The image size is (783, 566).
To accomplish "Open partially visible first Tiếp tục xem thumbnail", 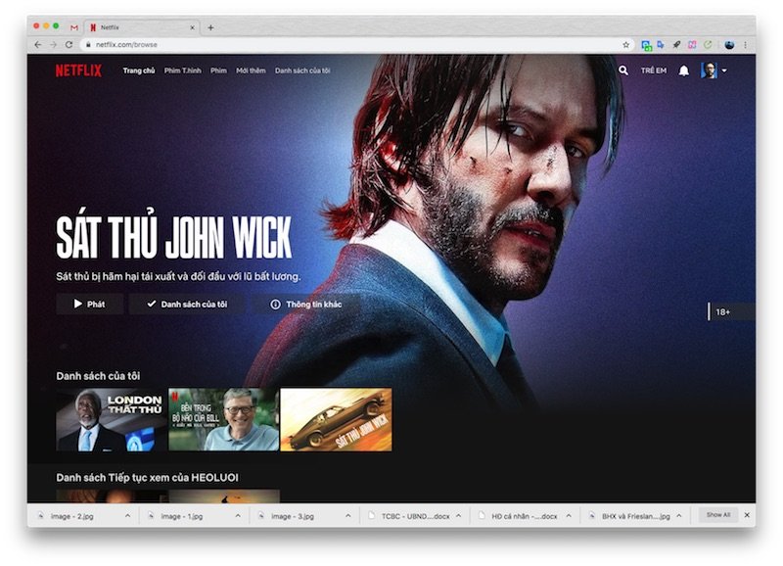I will coord(112,495).
